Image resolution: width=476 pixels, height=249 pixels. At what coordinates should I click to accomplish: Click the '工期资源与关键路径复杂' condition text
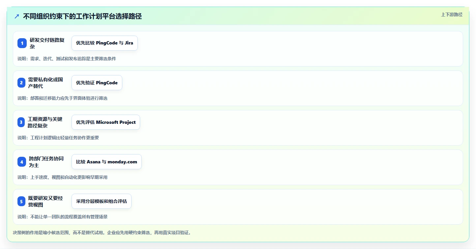click(x=45, y=122)
